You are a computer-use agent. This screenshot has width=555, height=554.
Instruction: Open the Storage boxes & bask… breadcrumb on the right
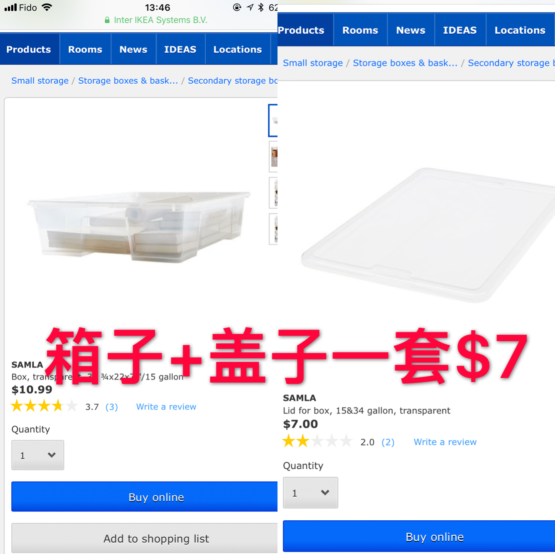pyautogui.click(x=405, y=63)
